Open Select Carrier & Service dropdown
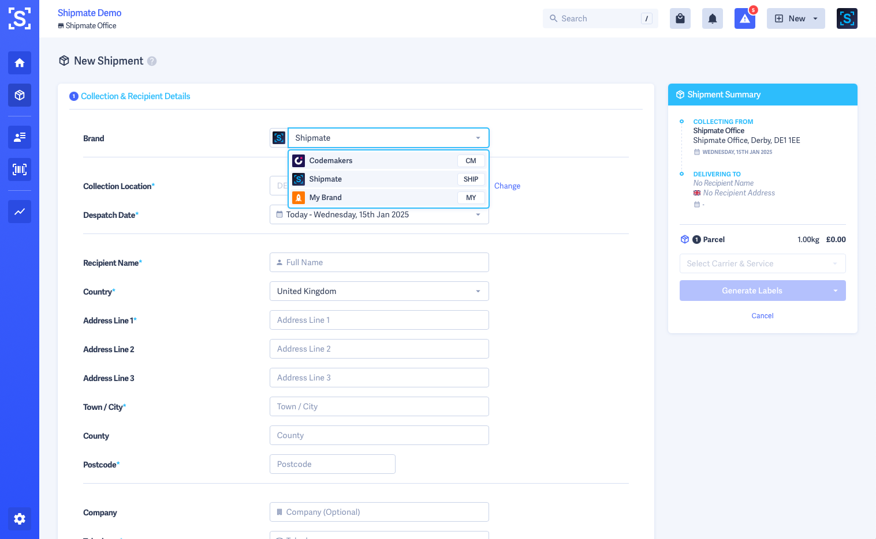Screen dimensions: 876x539 click(763, 263)
